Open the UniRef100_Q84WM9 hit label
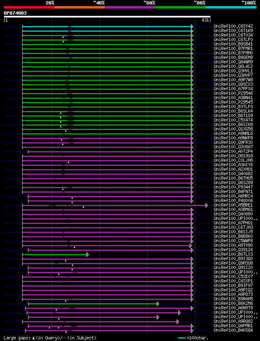 (x=233, y=62)
